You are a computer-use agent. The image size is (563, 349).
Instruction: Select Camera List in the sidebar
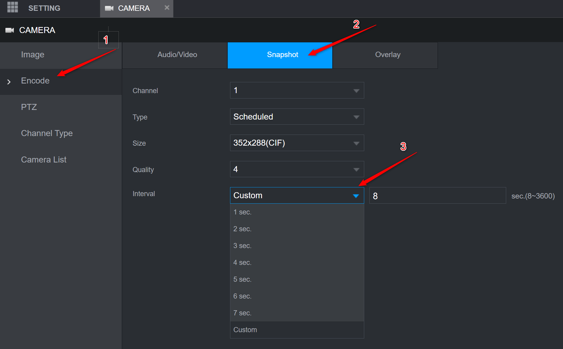(x=43, y=159)
